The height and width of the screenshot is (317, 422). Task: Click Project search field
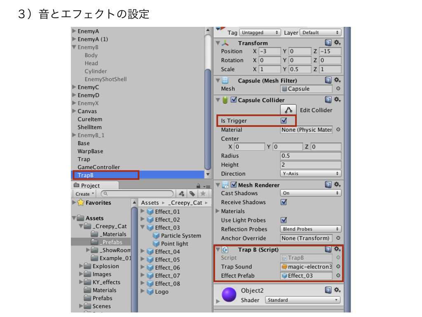137,194
